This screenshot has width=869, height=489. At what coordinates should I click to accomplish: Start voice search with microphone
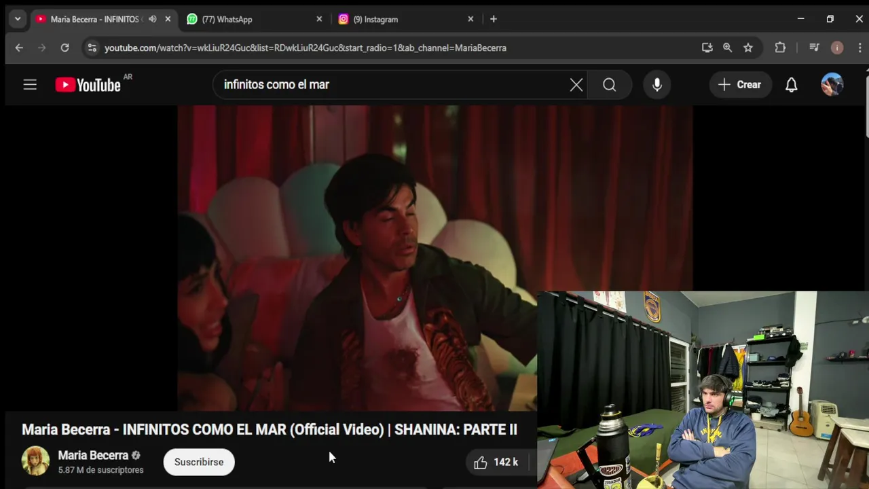tap(657, 85)
